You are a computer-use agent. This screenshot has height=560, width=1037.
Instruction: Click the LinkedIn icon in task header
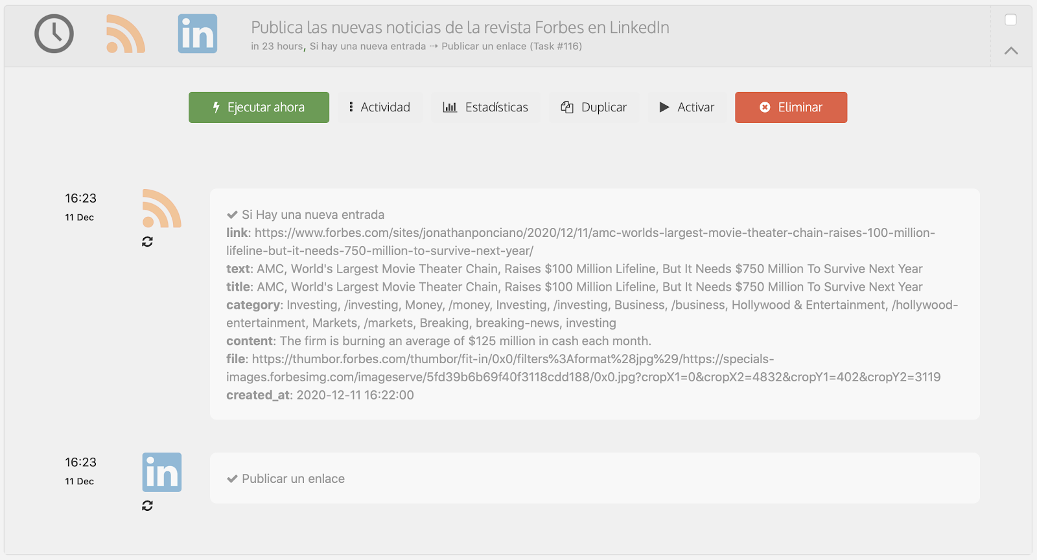[198, 34]
